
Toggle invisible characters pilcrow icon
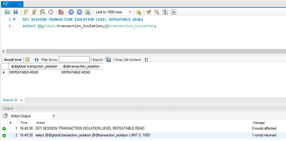(x=165, y=12)
